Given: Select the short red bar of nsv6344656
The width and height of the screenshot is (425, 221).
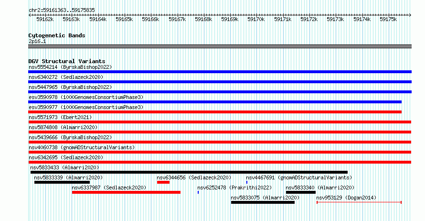Looking at the screenshot, I should pyautogui.click(x=163, y=182).
